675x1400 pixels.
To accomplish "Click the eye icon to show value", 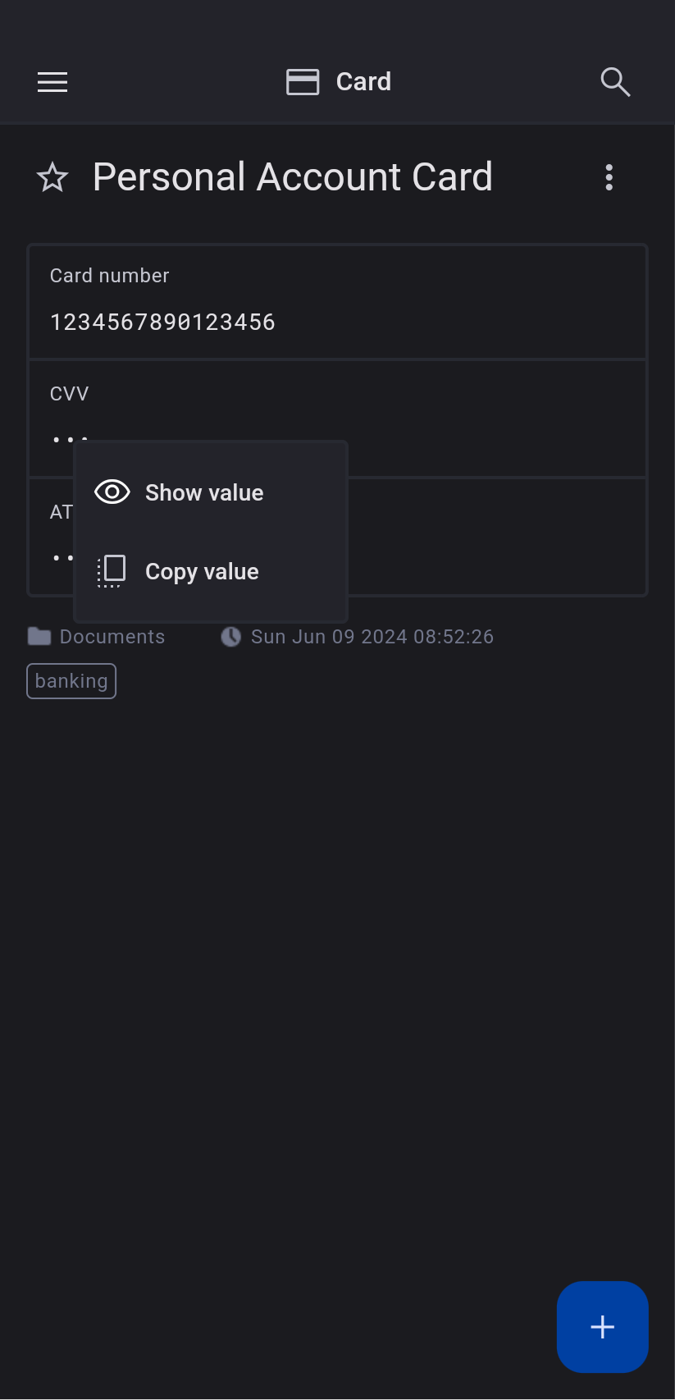I will click(x=112, y=492).
